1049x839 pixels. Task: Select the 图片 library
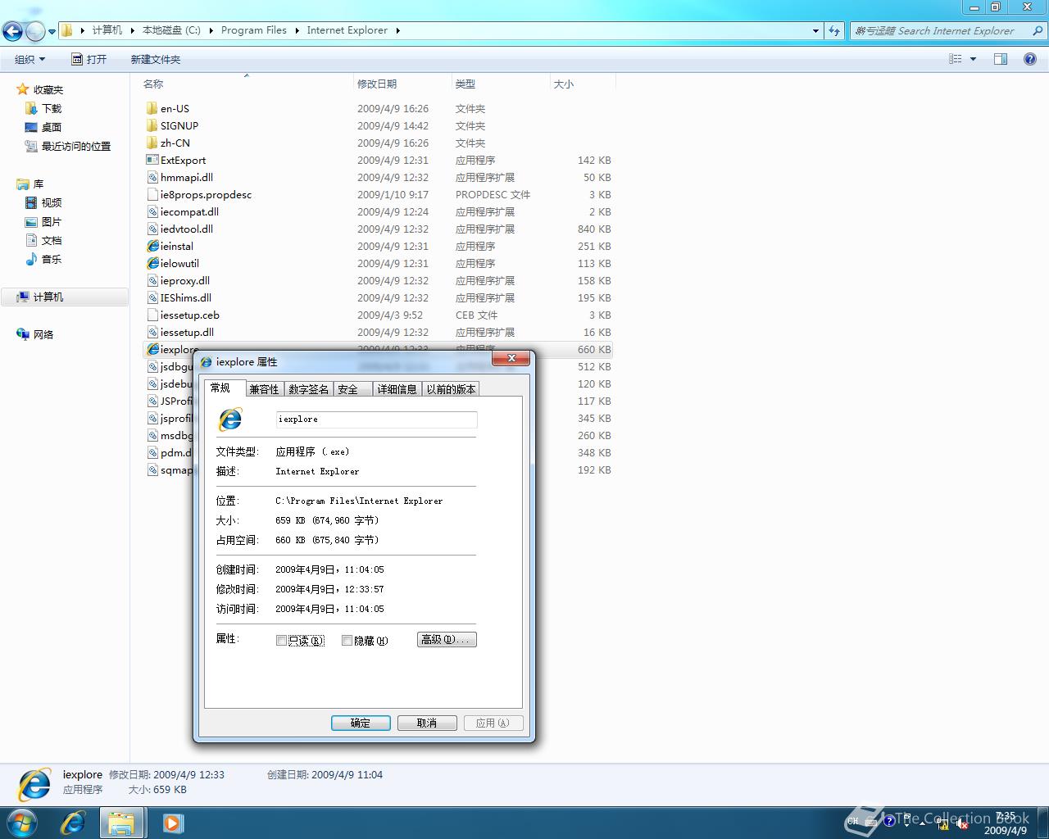coord(52,221)
